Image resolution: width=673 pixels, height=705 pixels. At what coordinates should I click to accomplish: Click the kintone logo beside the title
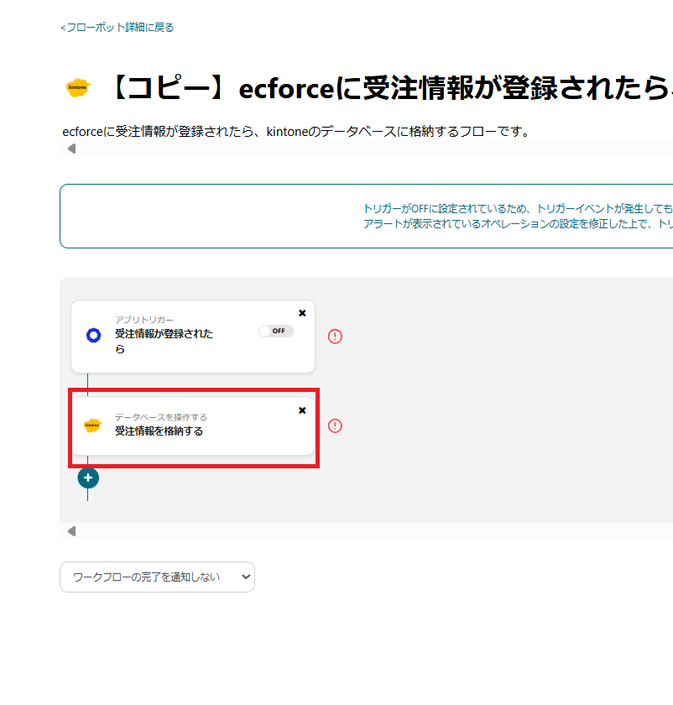click(79, 87)
